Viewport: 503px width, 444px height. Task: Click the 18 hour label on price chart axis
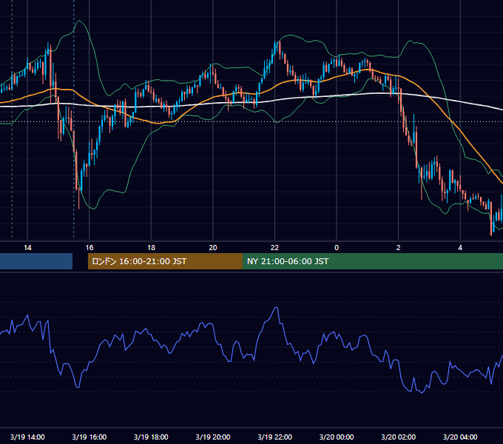tap(151, 248)
